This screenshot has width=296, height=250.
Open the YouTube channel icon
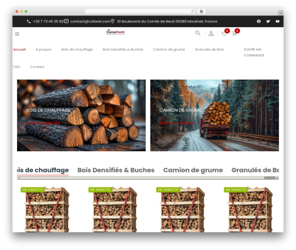click(x=278, y=21)
